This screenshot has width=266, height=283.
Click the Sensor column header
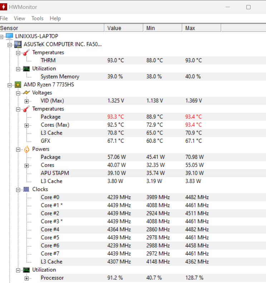(52, 28)
